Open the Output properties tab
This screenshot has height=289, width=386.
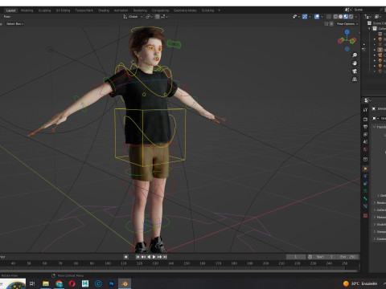(x=365, y=127)
